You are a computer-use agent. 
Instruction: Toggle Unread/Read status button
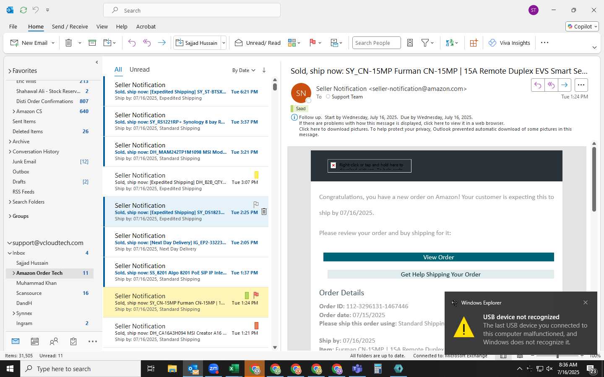click(258, 43)
